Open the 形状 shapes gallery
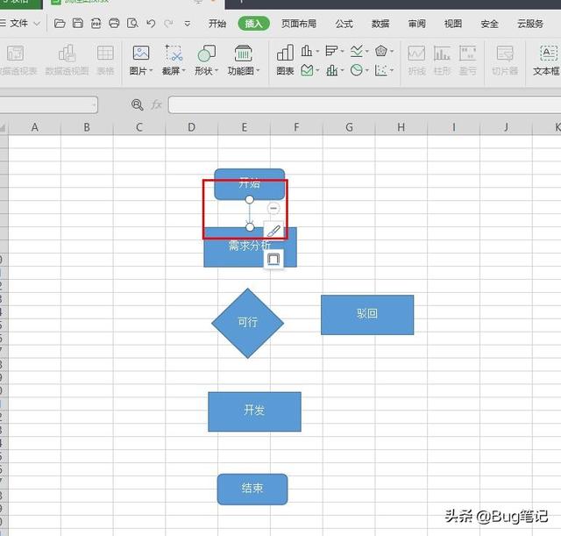Image resolution: width=561 pixels, height=536 pixels. pyautogui.click(x=207, y=61)
